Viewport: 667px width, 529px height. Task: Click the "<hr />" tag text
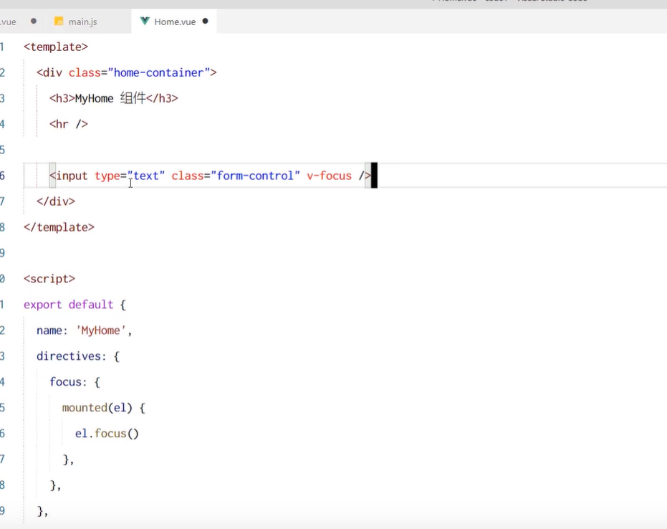tap(69, 124)
